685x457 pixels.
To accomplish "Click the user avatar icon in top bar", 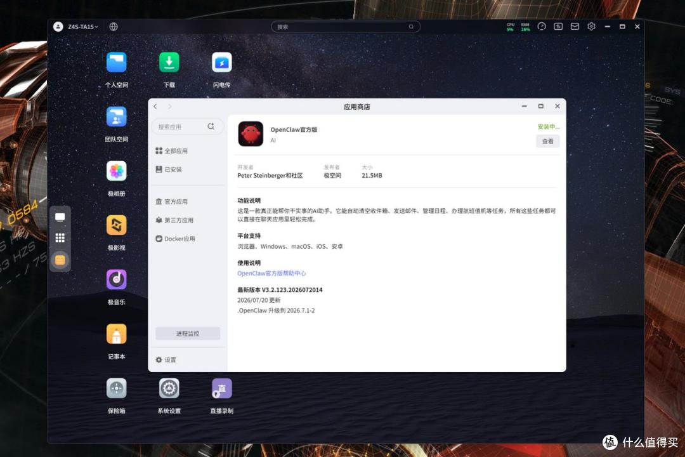I will [58, 27].
